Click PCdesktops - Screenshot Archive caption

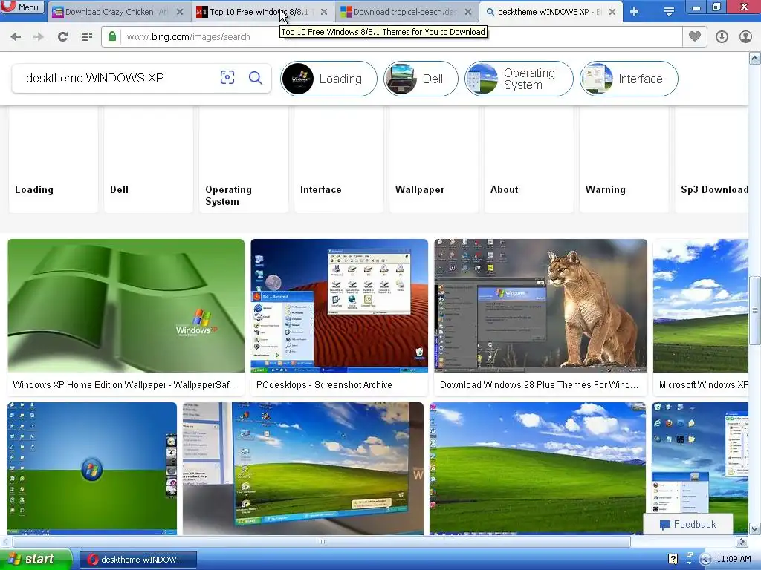(x=324, y=385)
